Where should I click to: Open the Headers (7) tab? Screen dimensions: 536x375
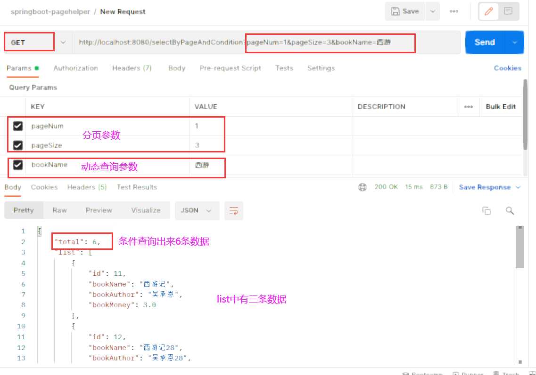pyautogui.click(x=132, y=68)
